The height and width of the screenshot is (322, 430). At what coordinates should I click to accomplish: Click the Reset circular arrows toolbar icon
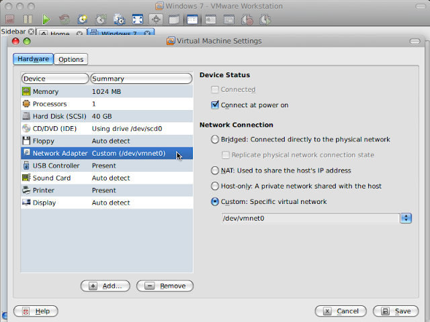click(64, 19)
